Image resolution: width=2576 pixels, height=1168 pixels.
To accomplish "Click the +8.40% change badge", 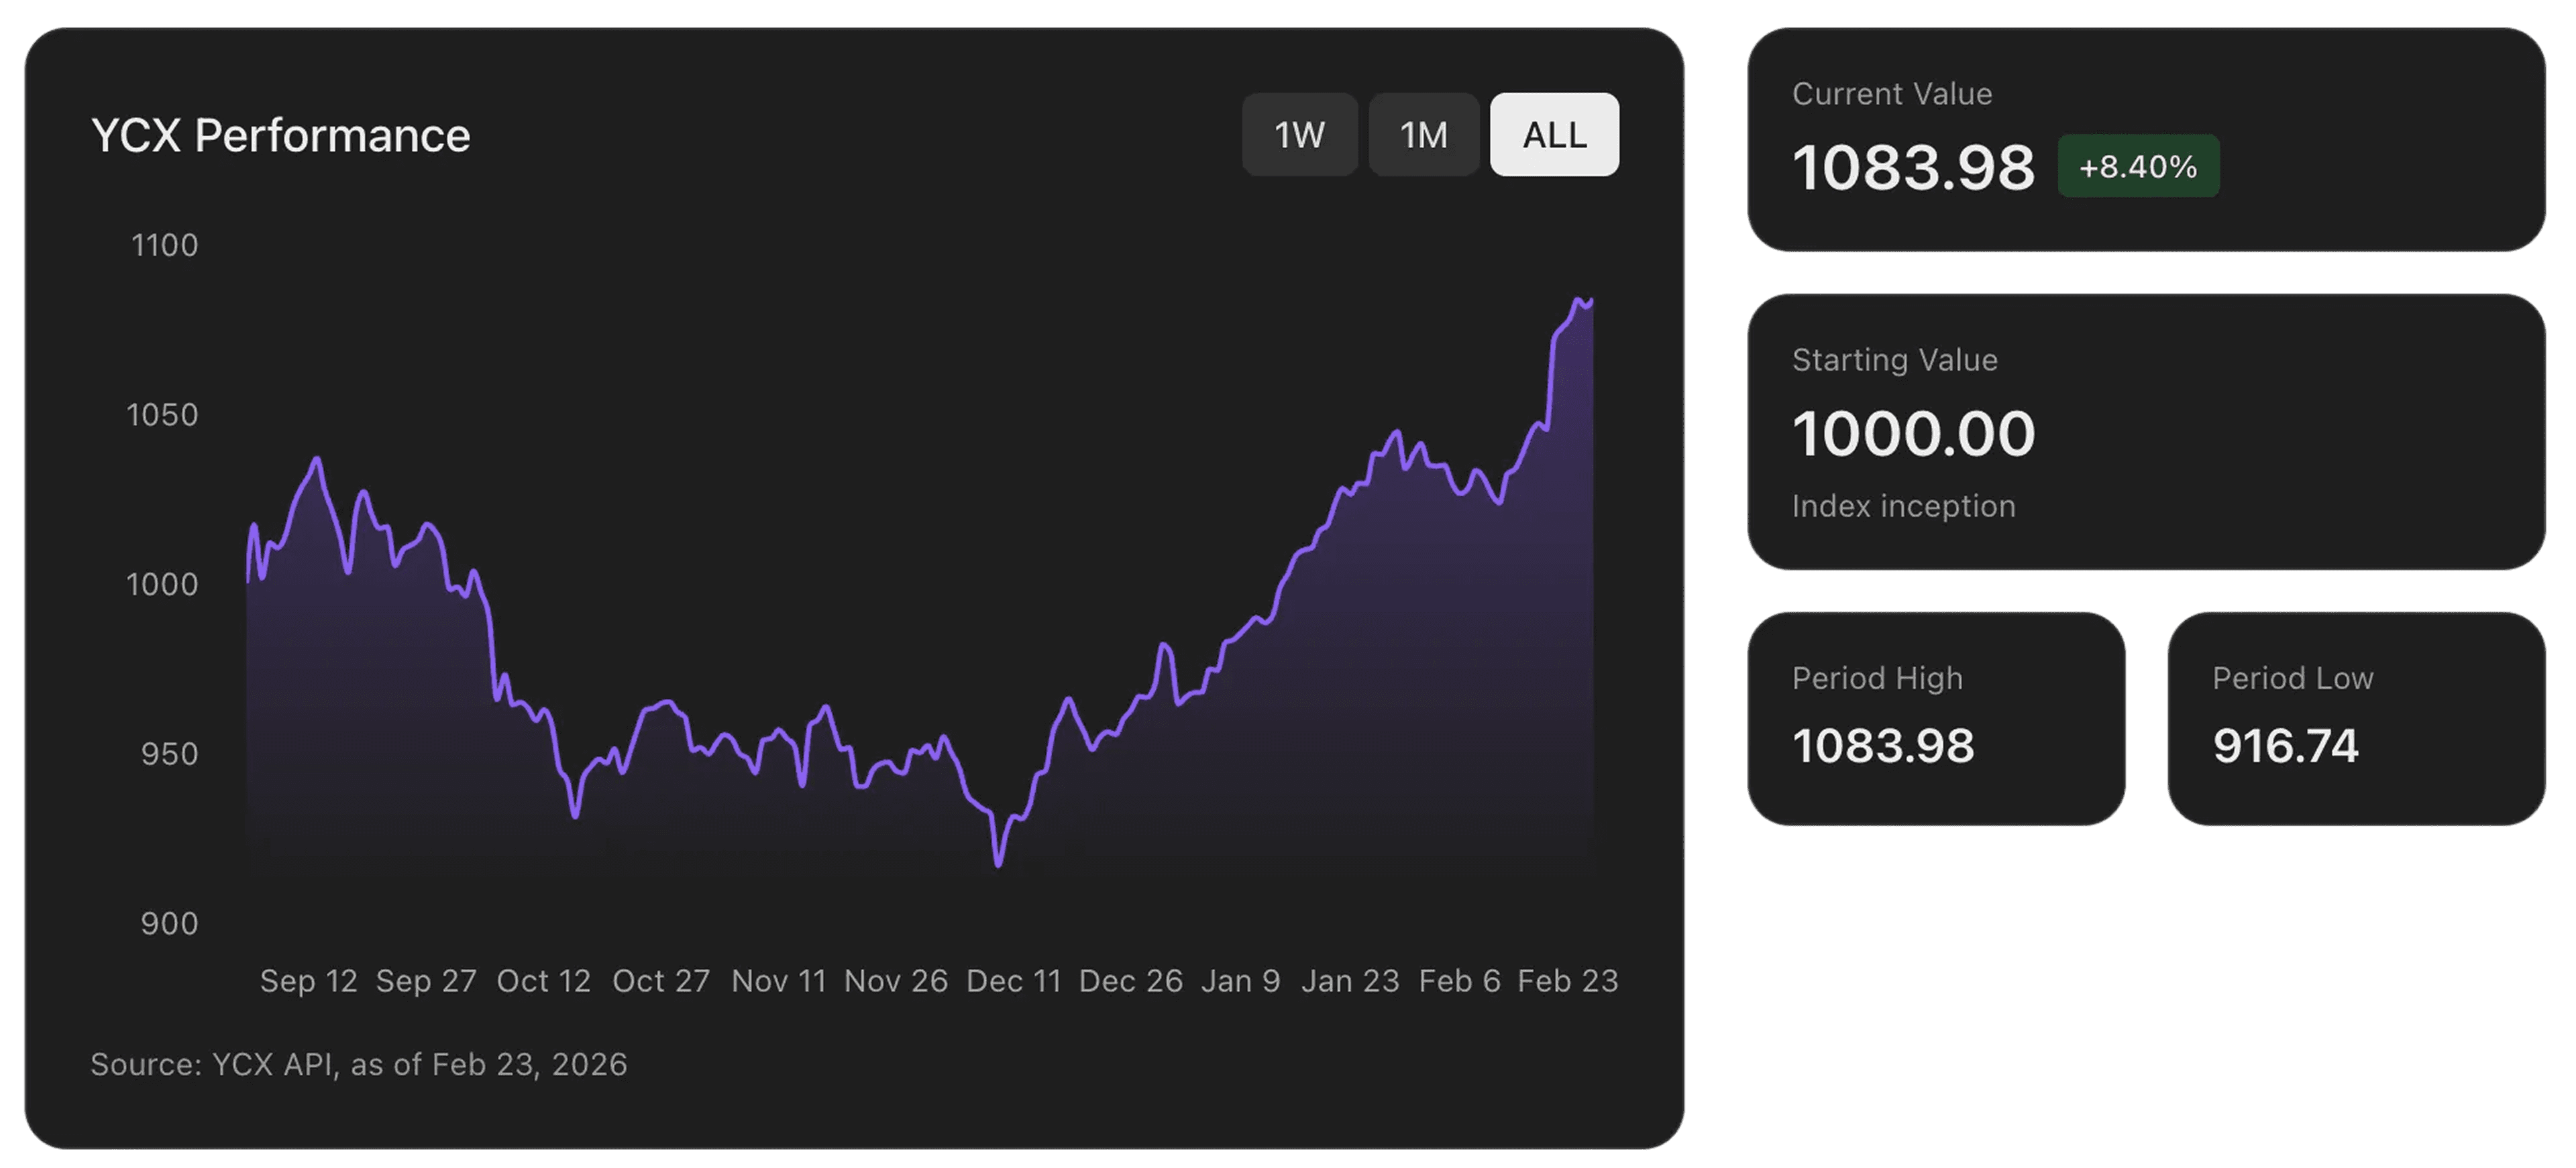I will (2138, 166).
